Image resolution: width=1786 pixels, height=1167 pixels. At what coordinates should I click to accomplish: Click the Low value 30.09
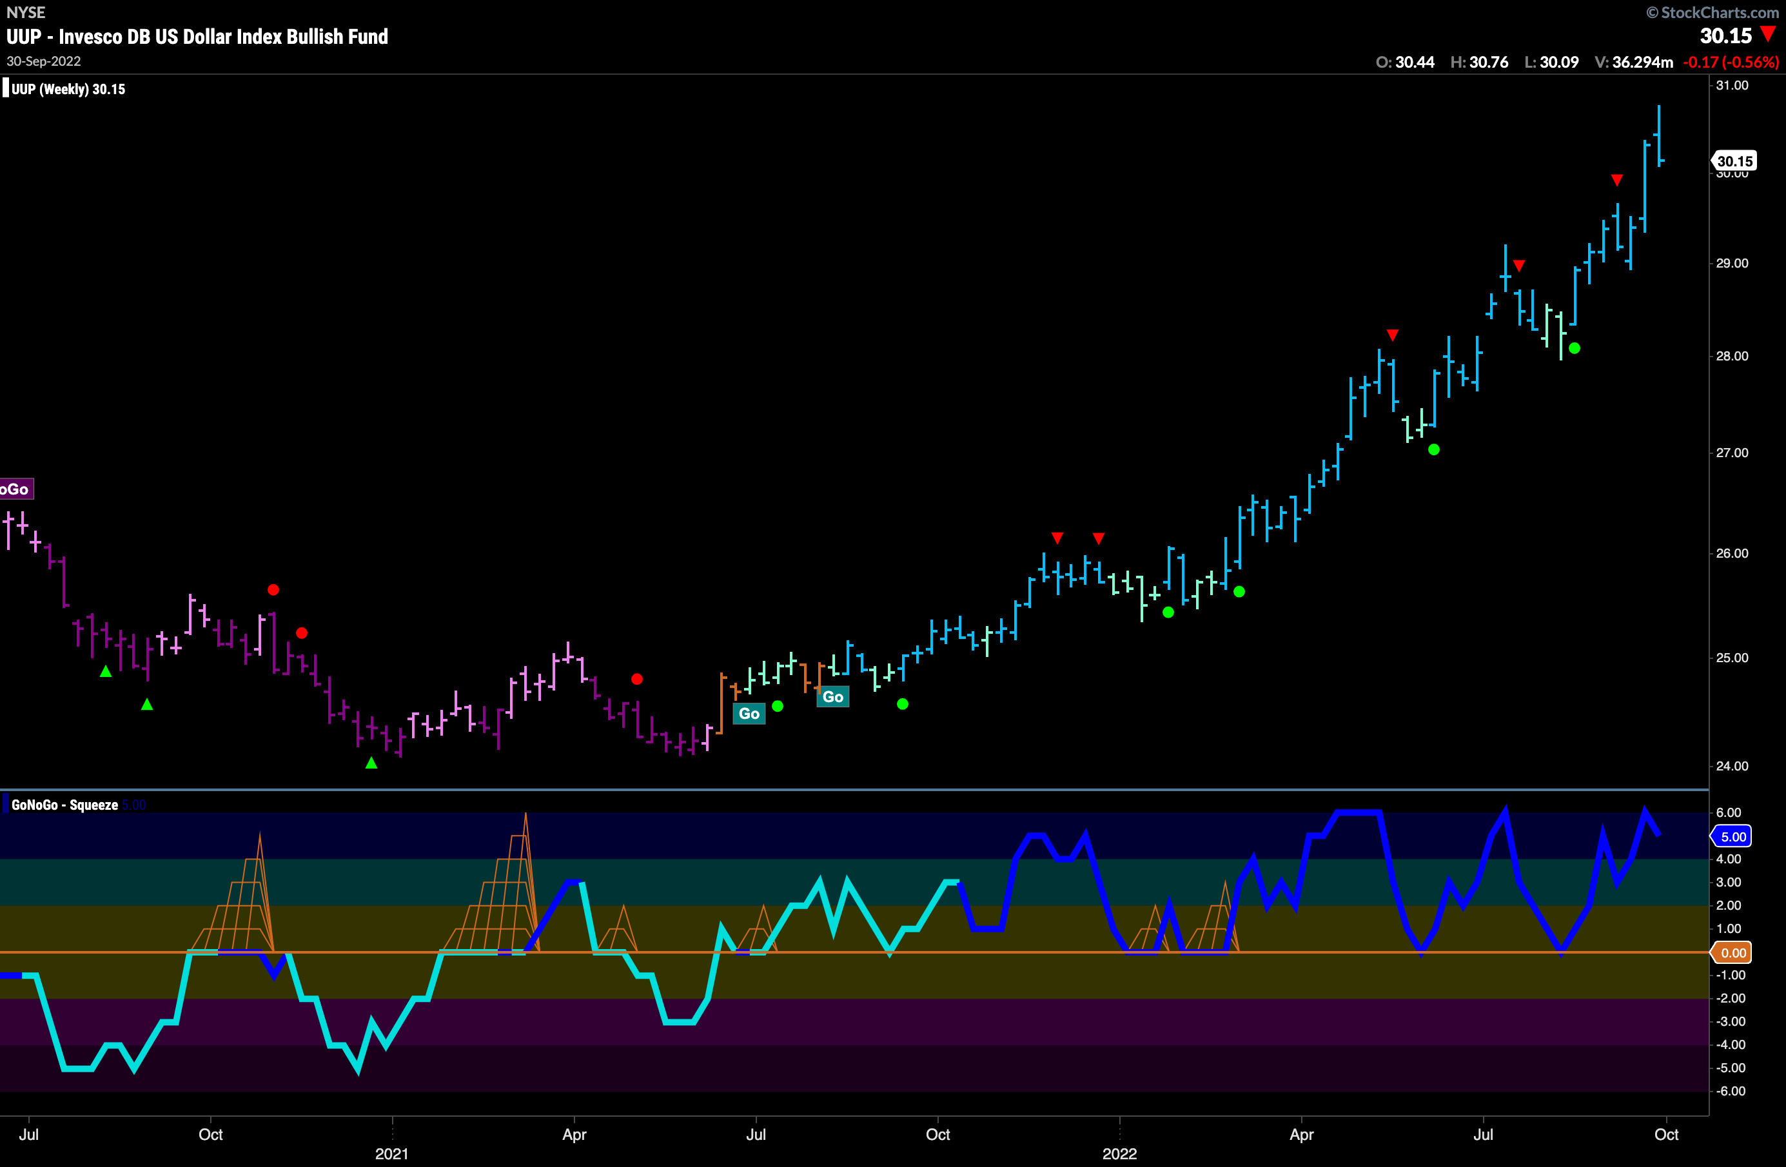[x=1560, y=63]
